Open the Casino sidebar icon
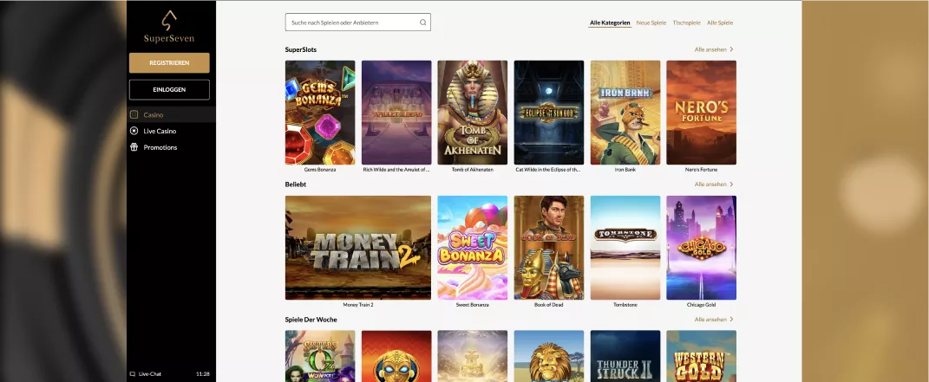This screenshot has height=382, width=929. point(134,114)
